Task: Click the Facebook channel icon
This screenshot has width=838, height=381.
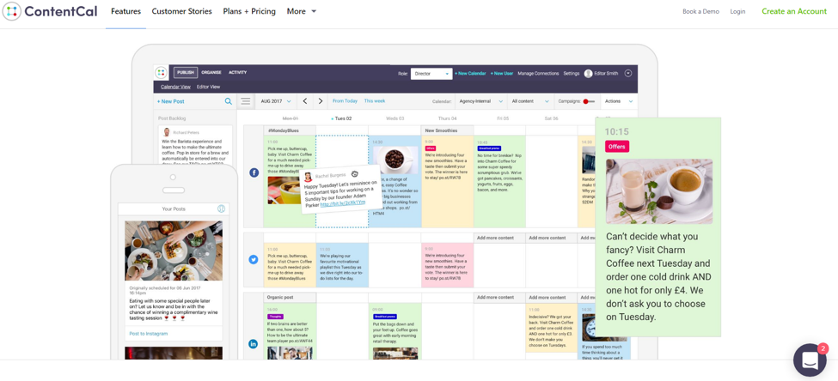Action: [254, 172]
